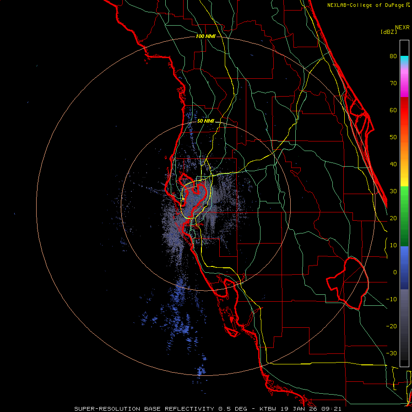Viewport: 412px width, 412px height.
Task: Click the NEXR label above the color scale
Action: coord(402,27)
